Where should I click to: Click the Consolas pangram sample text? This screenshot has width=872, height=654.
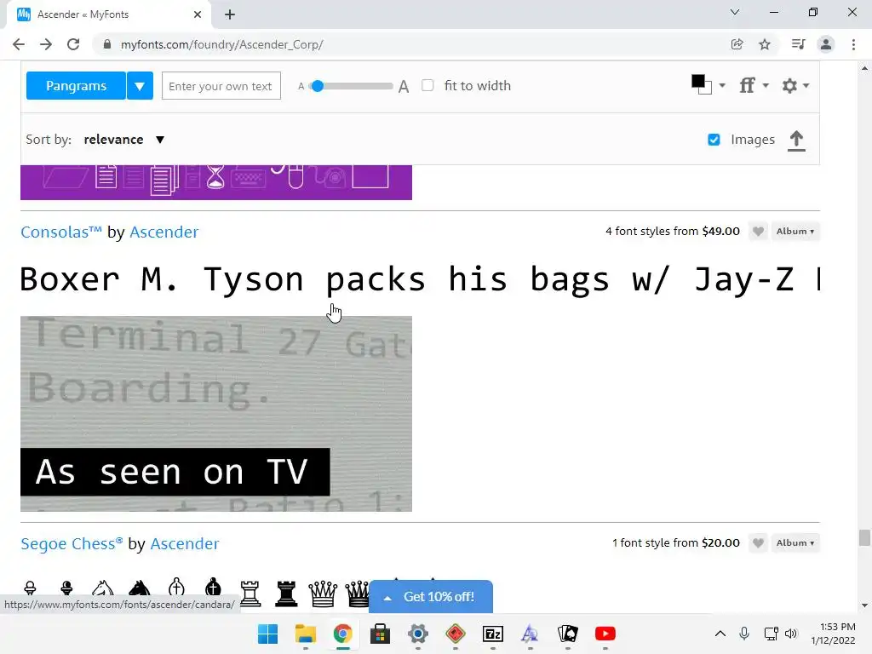pos(420,279)
